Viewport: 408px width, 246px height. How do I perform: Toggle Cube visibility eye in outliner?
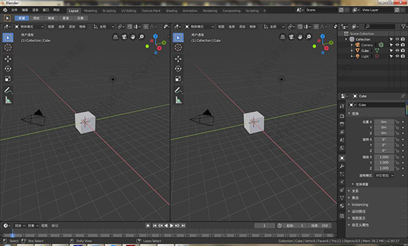[x=397, y=50]
